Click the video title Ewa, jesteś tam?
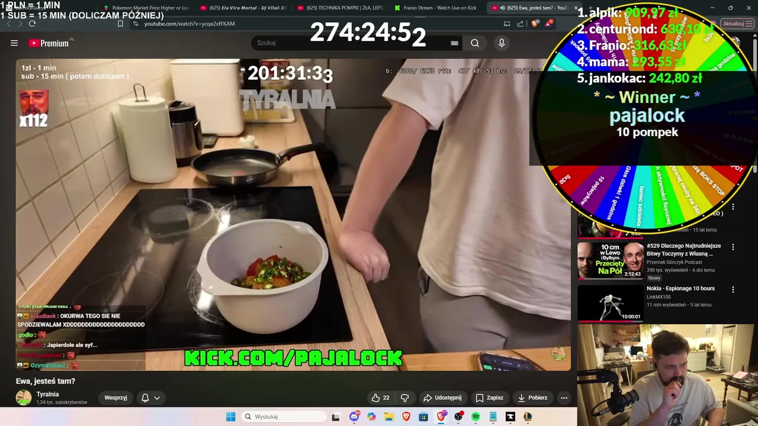Screen dimensions: 758x426 46,381
